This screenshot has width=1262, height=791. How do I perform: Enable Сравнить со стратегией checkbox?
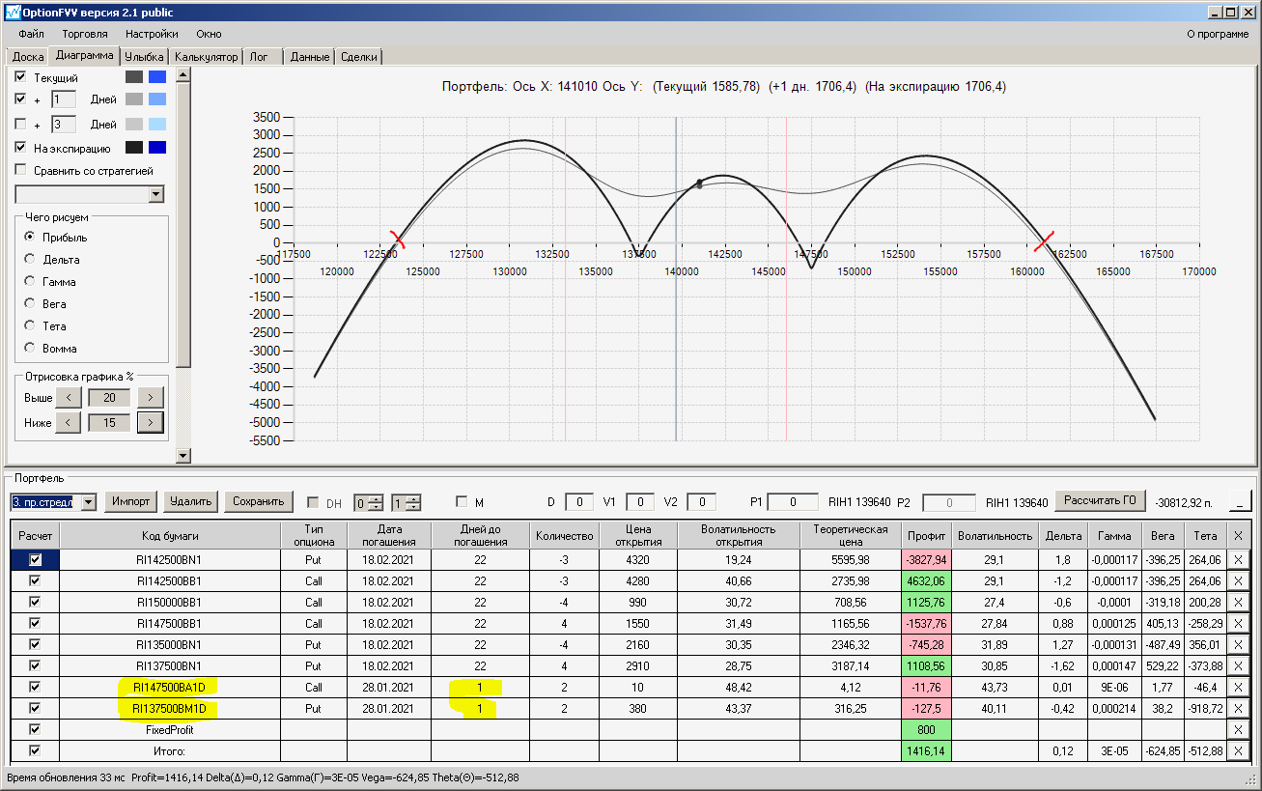[21, 171]
